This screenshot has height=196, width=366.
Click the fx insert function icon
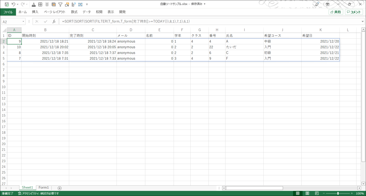tap(54, 22)
